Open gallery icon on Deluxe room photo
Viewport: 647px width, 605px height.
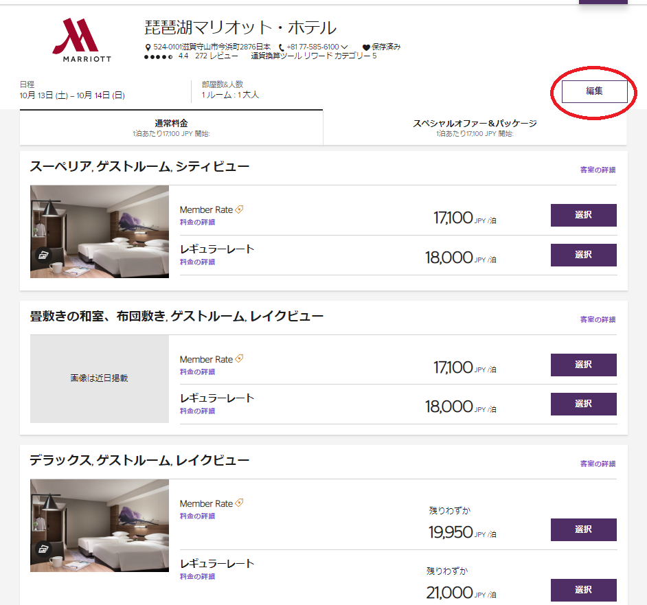point(43,549)
